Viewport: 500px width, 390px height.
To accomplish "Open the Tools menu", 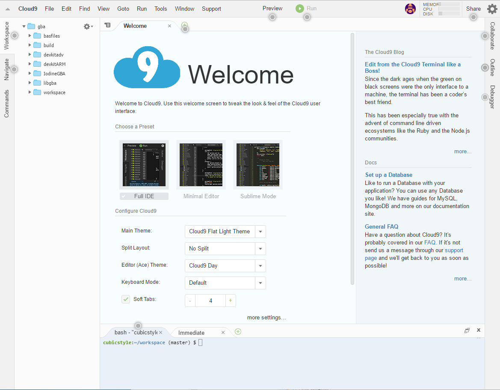I will click(161, 9).
